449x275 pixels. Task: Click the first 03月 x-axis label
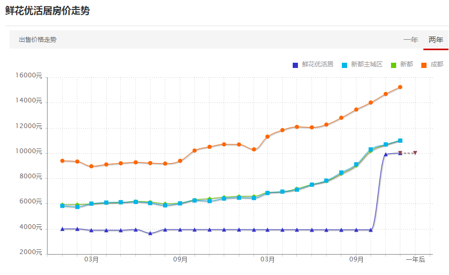(91, 259)
